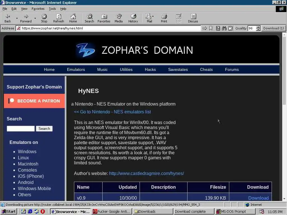Open the Macintosh emulators link
The width and height of the screenshot is (287, 215).
click(28, 164)
